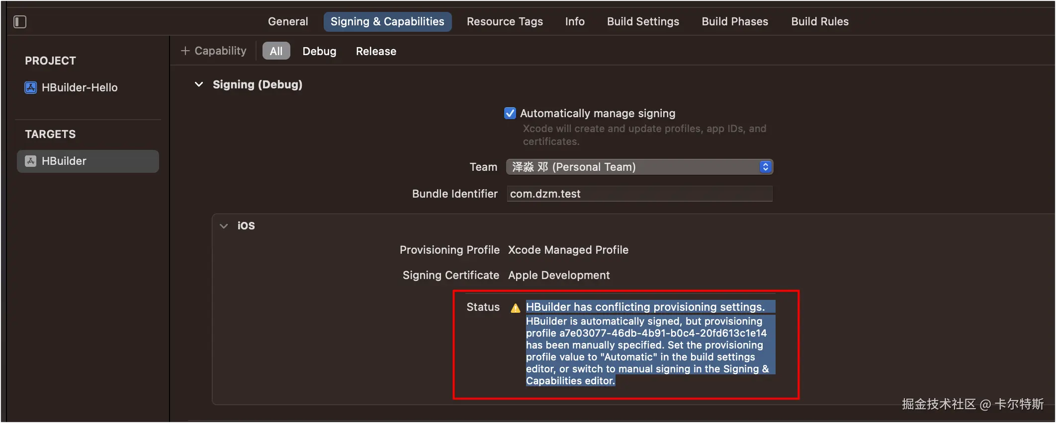Click the plus icon to add Capability
1056x423 pixels.
pos(185,51)
